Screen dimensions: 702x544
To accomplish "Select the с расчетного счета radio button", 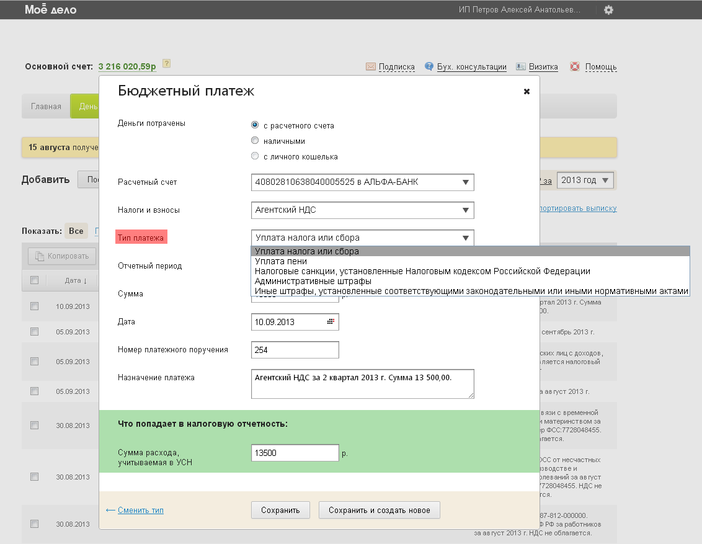I will pos(255,125).
